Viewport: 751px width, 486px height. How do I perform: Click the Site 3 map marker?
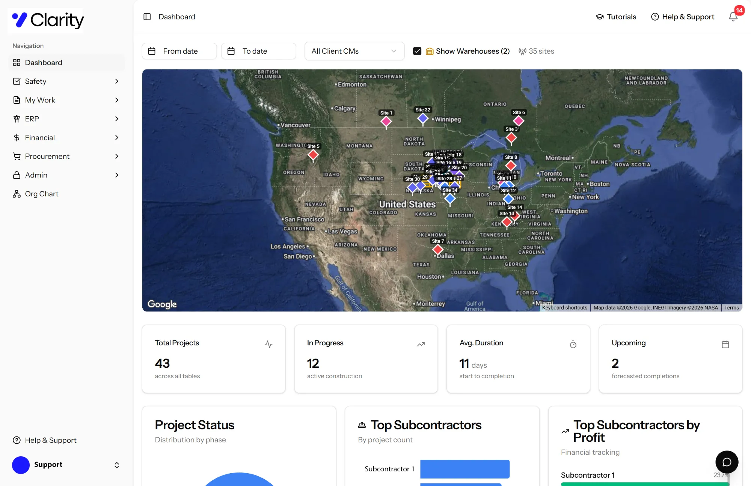tap(511, 137)
